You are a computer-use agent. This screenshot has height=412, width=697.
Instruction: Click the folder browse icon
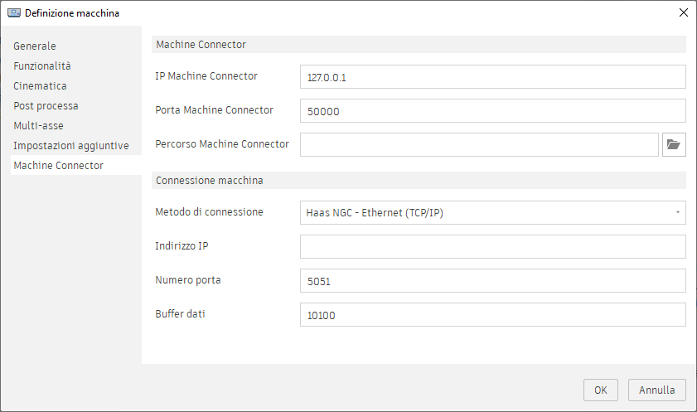tap(674, 144)
